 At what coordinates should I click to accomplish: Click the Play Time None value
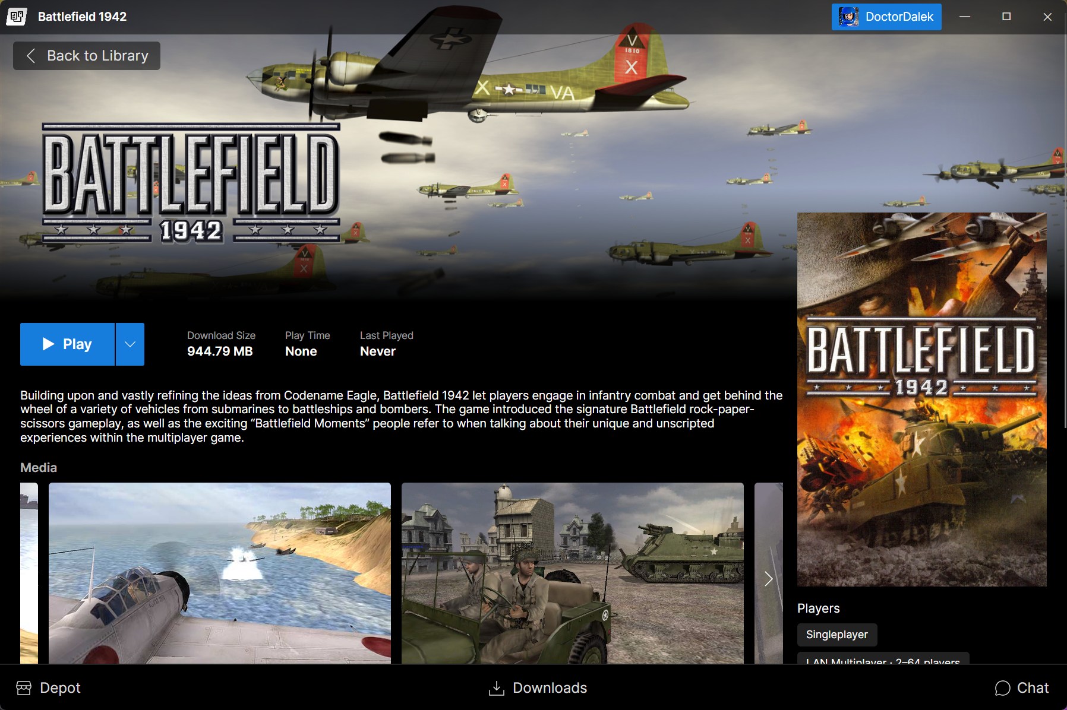click(301, 351)
